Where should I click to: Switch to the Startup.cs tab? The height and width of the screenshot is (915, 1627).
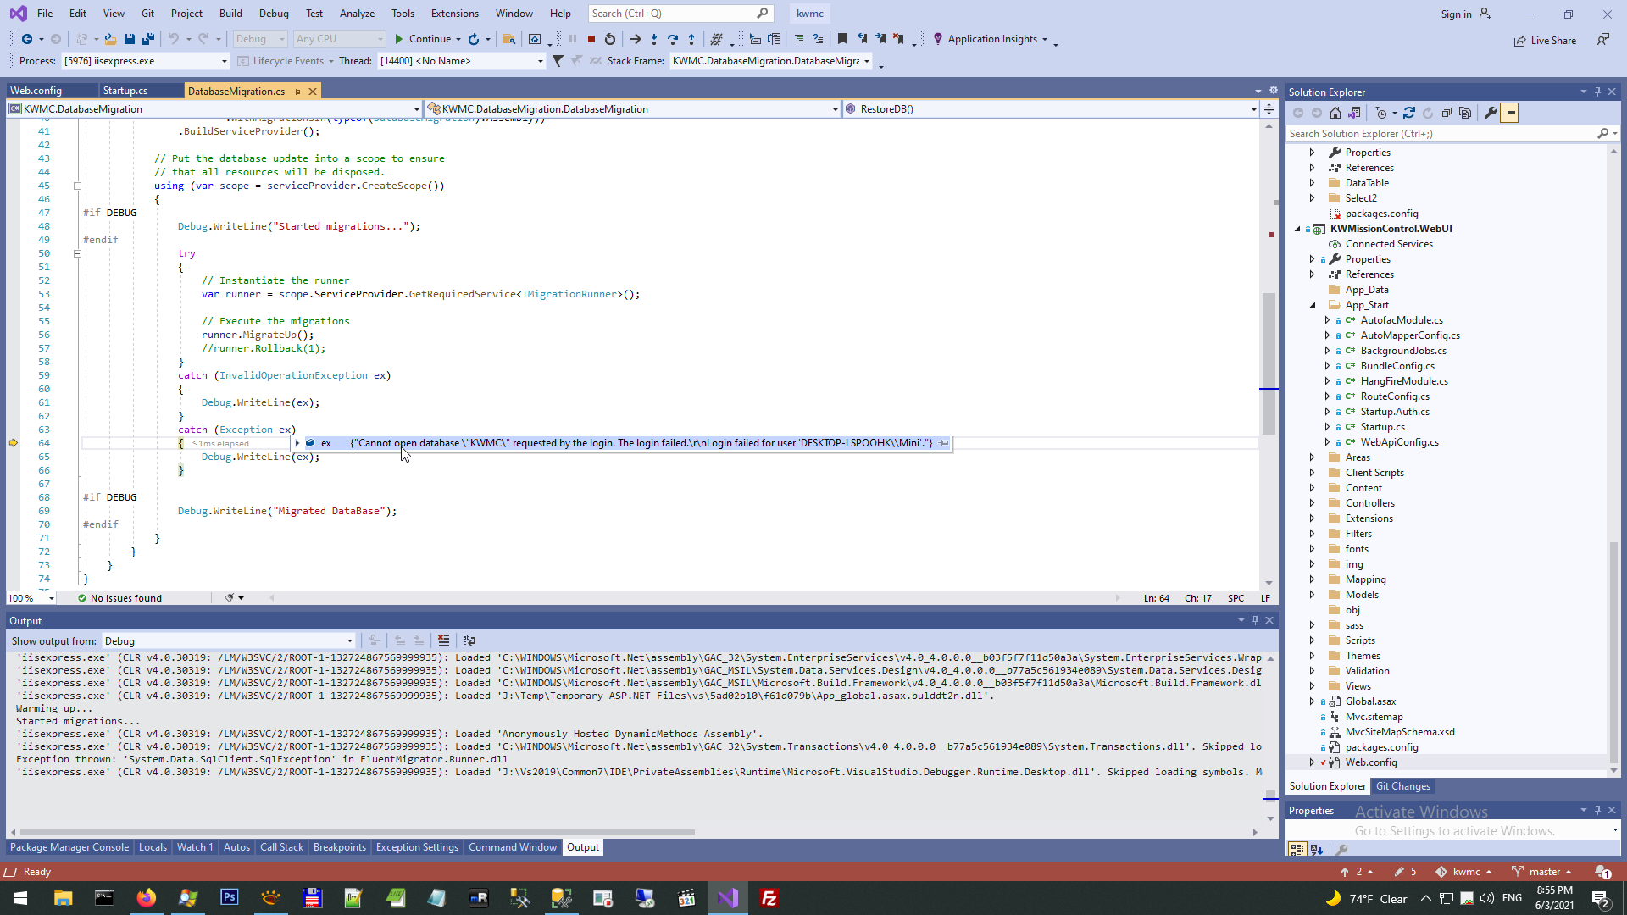[125, 91]
